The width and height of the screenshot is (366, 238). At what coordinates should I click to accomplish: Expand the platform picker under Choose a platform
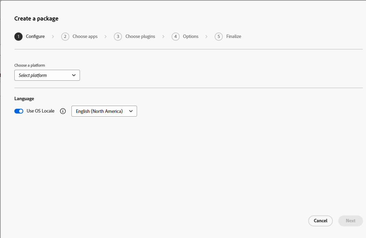(47, 75)
